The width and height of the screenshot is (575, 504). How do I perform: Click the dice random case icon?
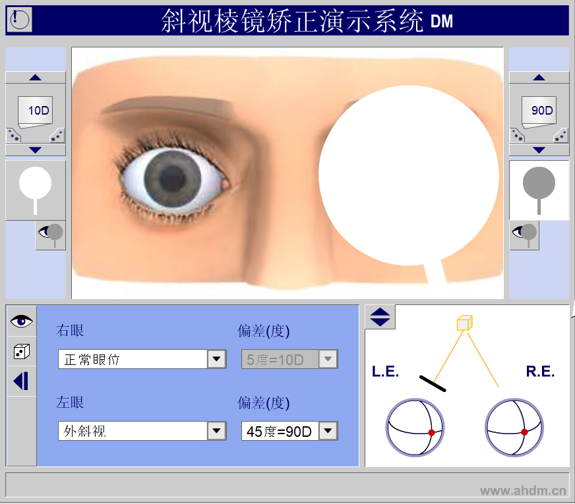[22, 351]
